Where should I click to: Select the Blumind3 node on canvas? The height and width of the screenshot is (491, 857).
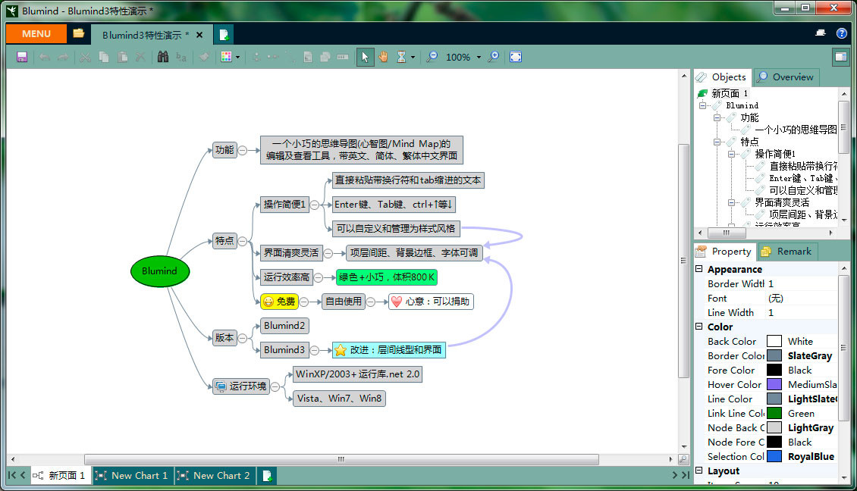click(284, 350)
